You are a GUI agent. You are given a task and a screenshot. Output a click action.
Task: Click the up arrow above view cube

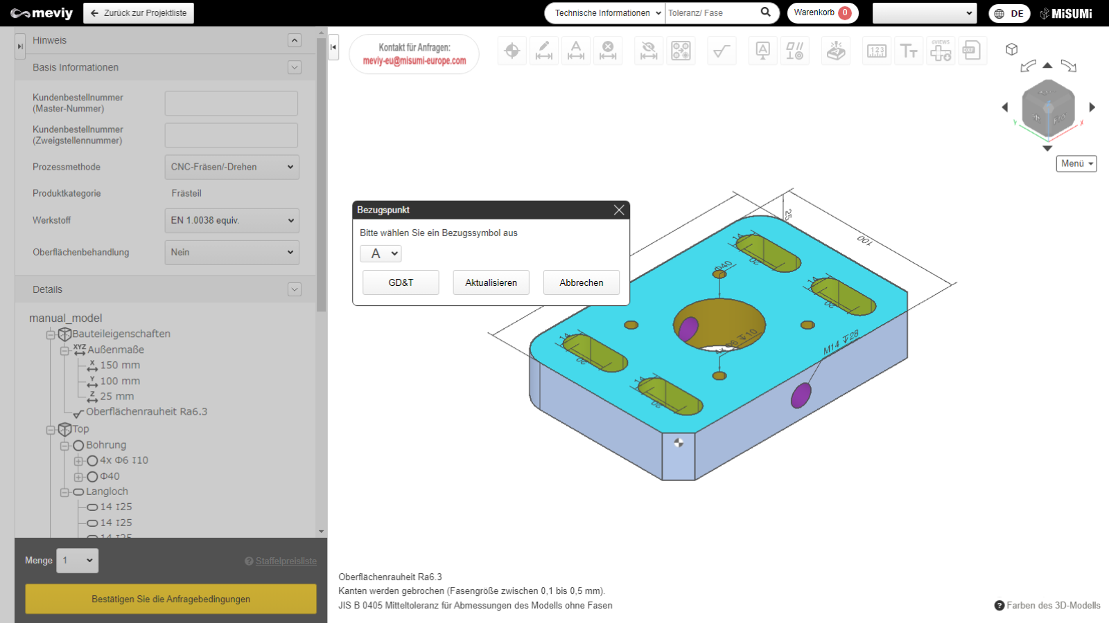pos(1047,65)
